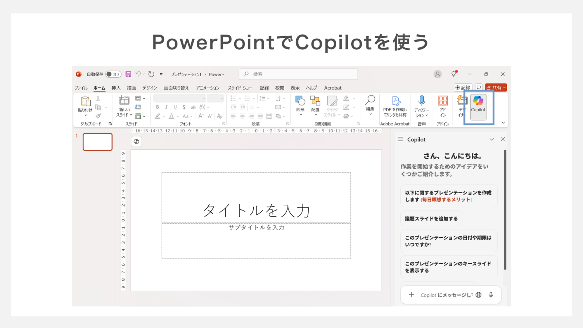The image size is (583, 328).
Task: Click the Save floppy disk icon
Action: point(128,74)
